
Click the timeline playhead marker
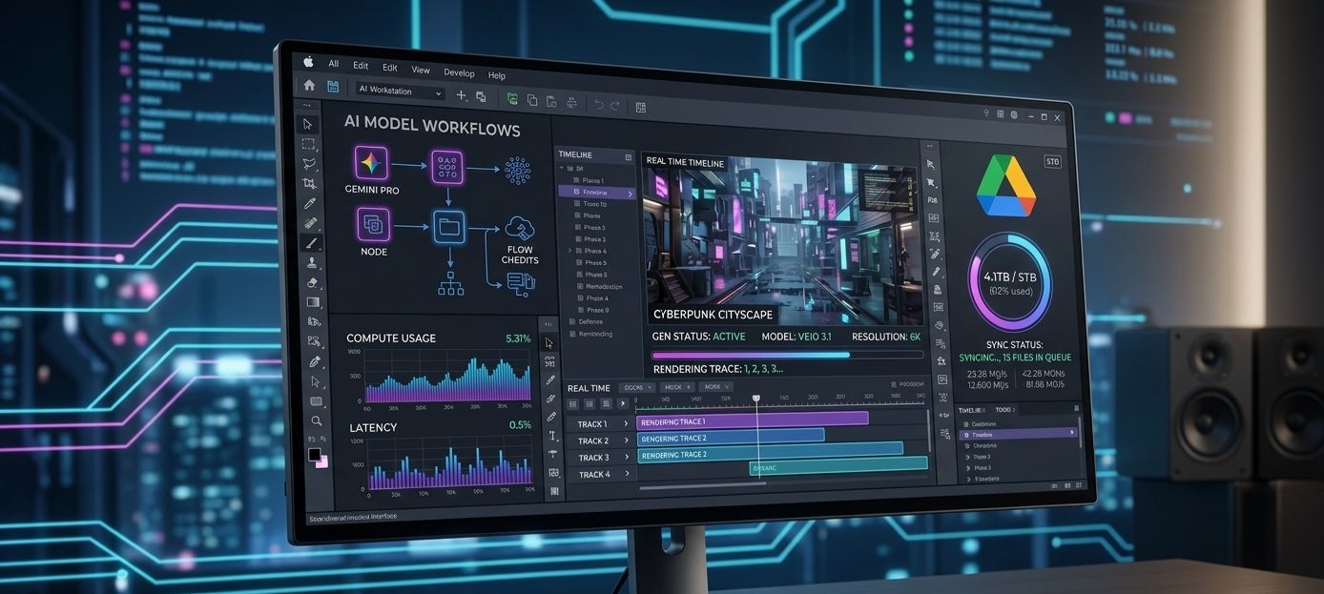(x=756, y=399)
